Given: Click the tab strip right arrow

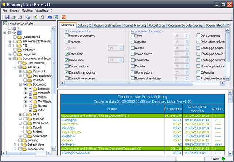Looking at the screenshot, I should (228, 25).
